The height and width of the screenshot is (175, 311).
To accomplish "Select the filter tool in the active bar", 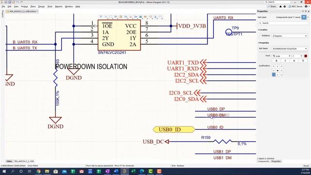I will 101,17.
